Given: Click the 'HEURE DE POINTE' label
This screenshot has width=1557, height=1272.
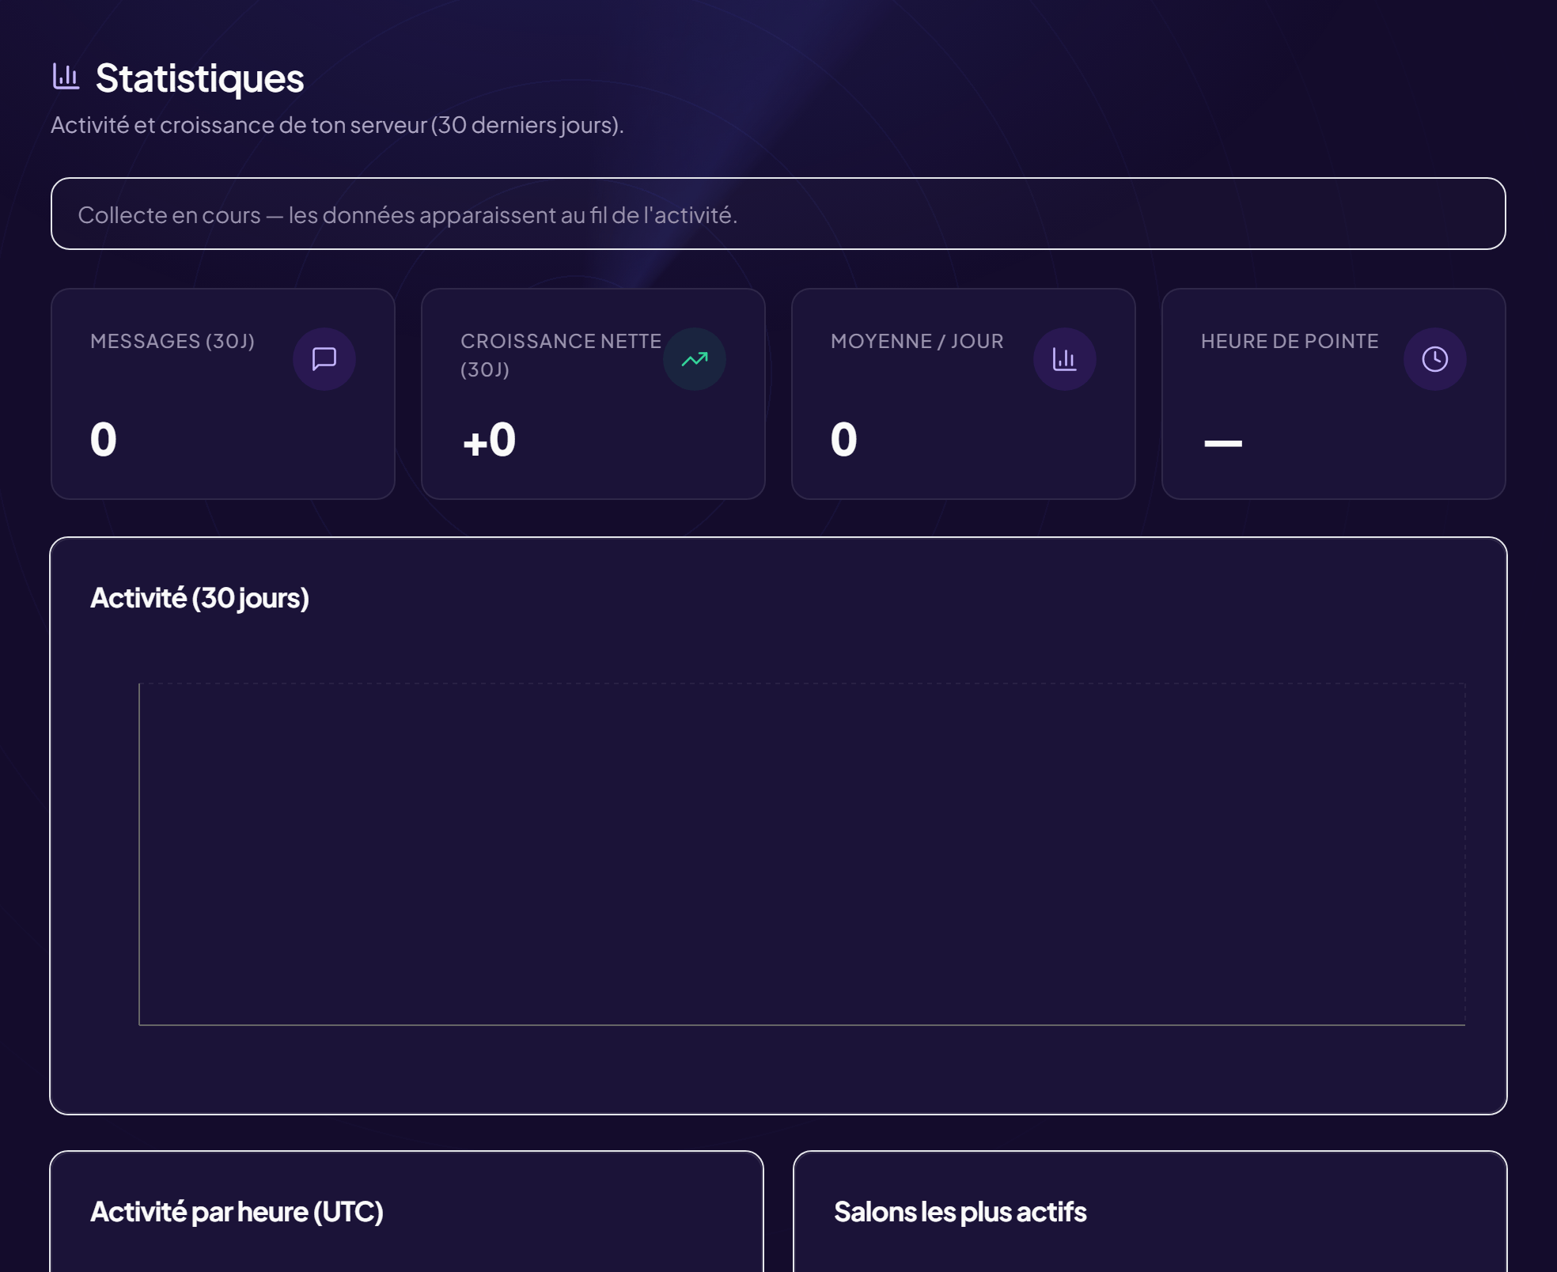Looking at the screenshot, I should coord(1290,341).
